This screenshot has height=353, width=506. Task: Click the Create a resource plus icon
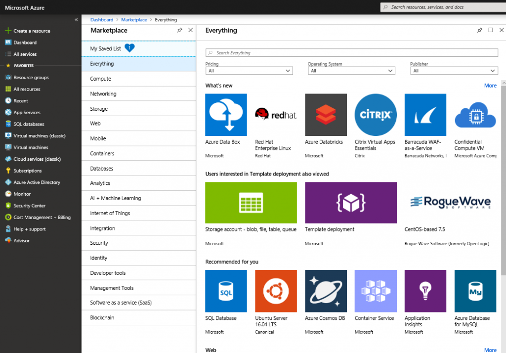click(8, 31)
